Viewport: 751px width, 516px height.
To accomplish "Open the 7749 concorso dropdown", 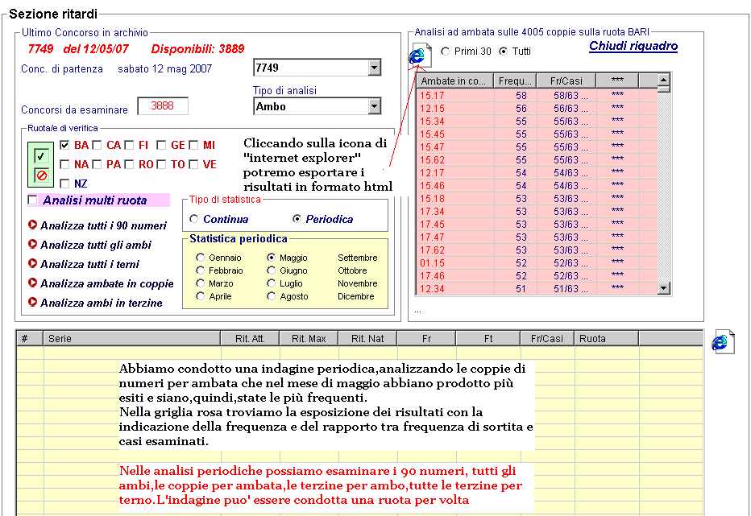I will [x=375, y=68].
